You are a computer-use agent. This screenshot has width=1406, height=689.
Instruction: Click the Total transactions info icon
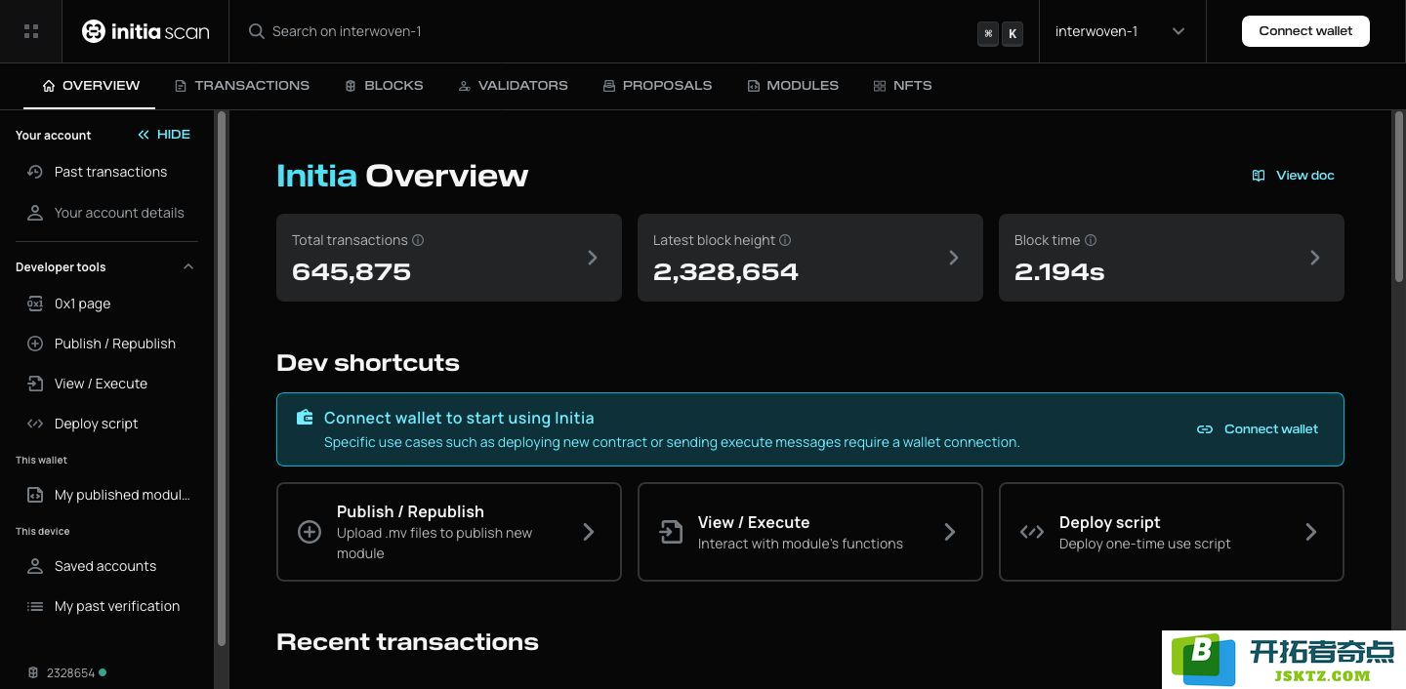(x=418, y=240)
